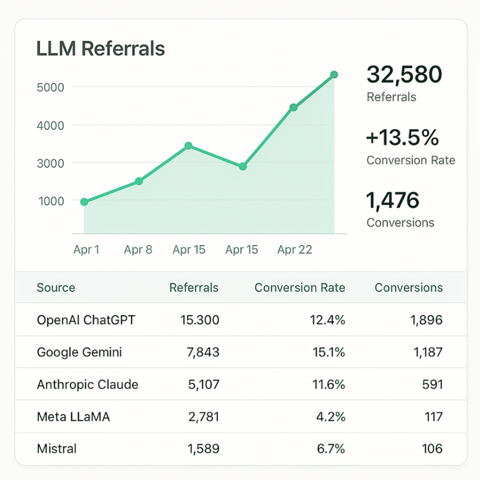Screen dimensions: 480x480
Task: Click the 32,580 referrals total
Action: (x=404, y=74)
